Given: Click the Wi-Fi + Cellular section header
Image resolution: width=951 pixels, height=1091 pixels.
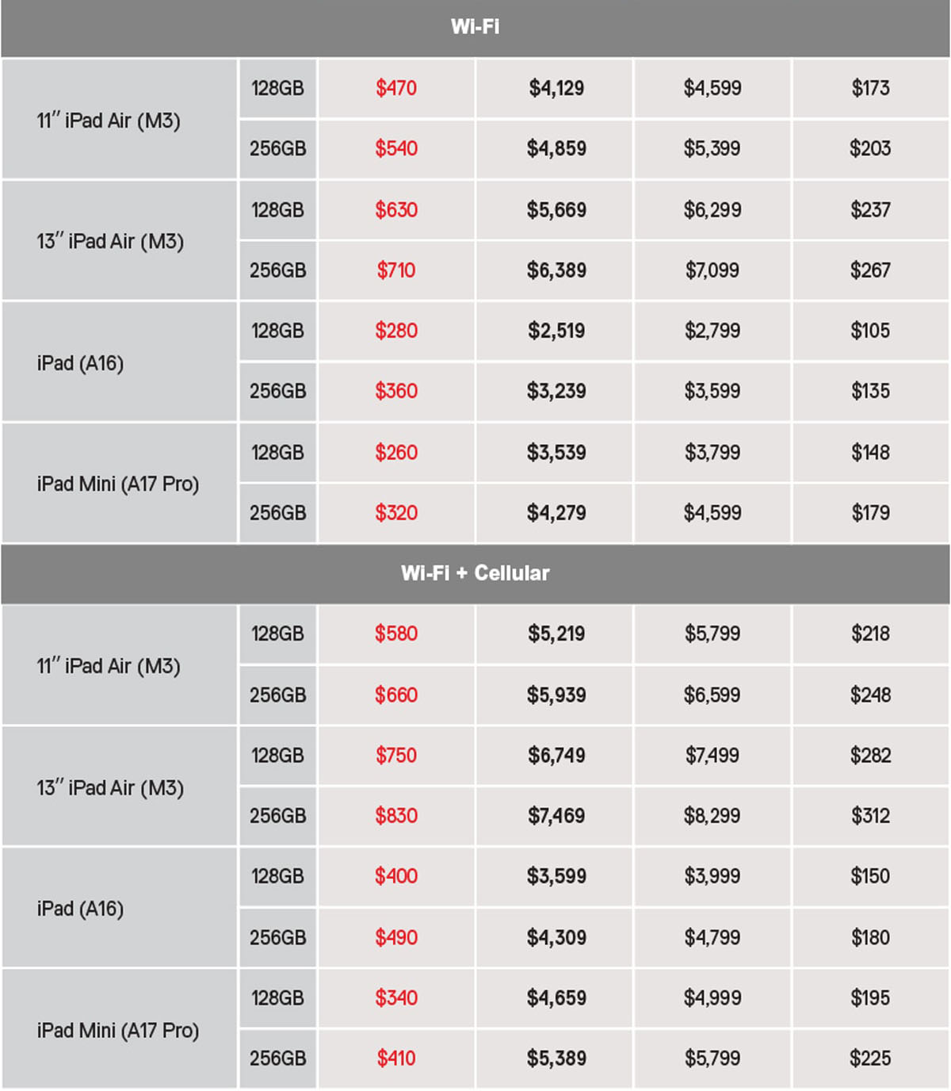Looking at the screenshot, I should point(475,573).
